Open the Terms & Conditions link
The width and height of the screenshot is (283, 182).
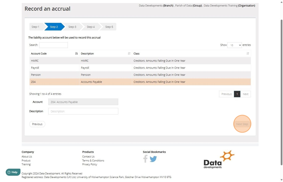tap(93, 161)
